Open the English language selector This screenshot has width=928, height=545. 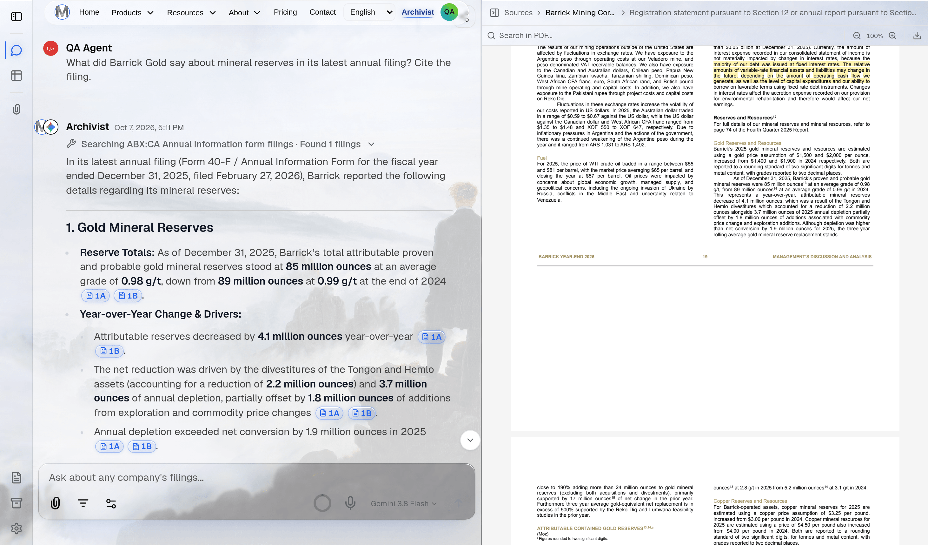pos(370,12)
